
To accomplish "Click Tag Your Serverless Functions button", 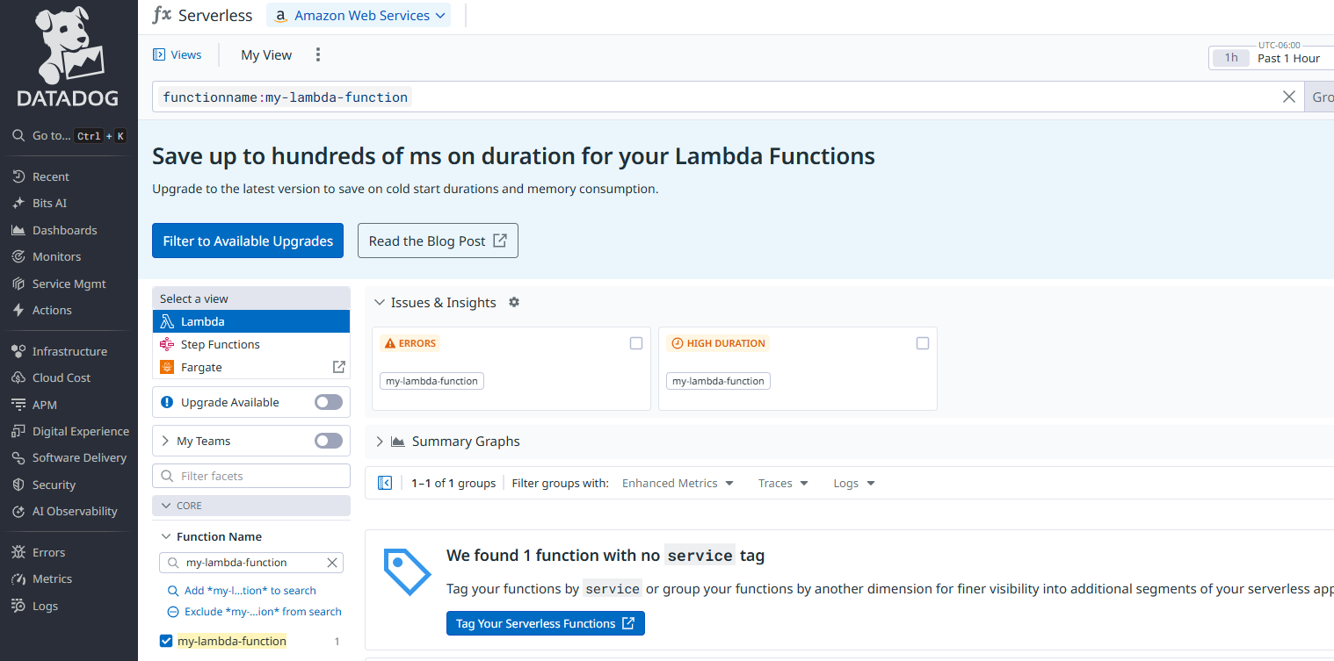I will tap(545, 623).
